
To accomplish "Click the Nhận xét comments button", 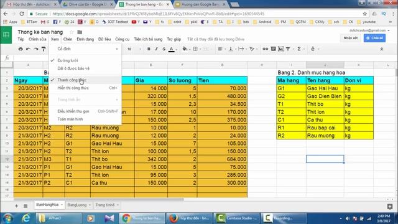I will pos(351,38).
